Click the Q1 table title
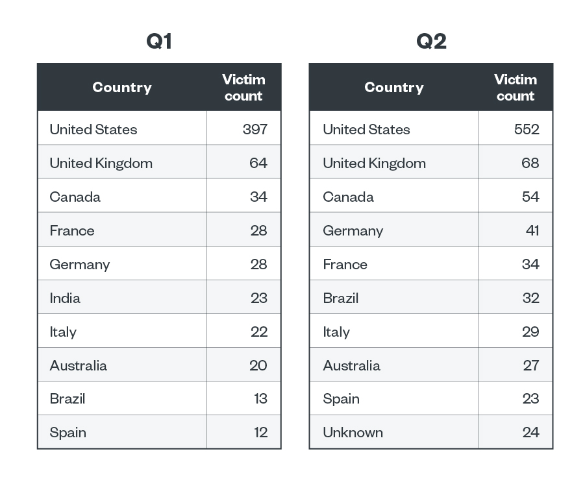Screen dimensions: 585x484 coord(159,42)
